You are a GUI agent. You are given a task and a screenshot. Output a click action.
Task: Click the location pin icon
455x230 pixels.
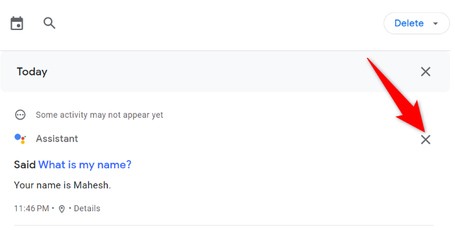62,209
